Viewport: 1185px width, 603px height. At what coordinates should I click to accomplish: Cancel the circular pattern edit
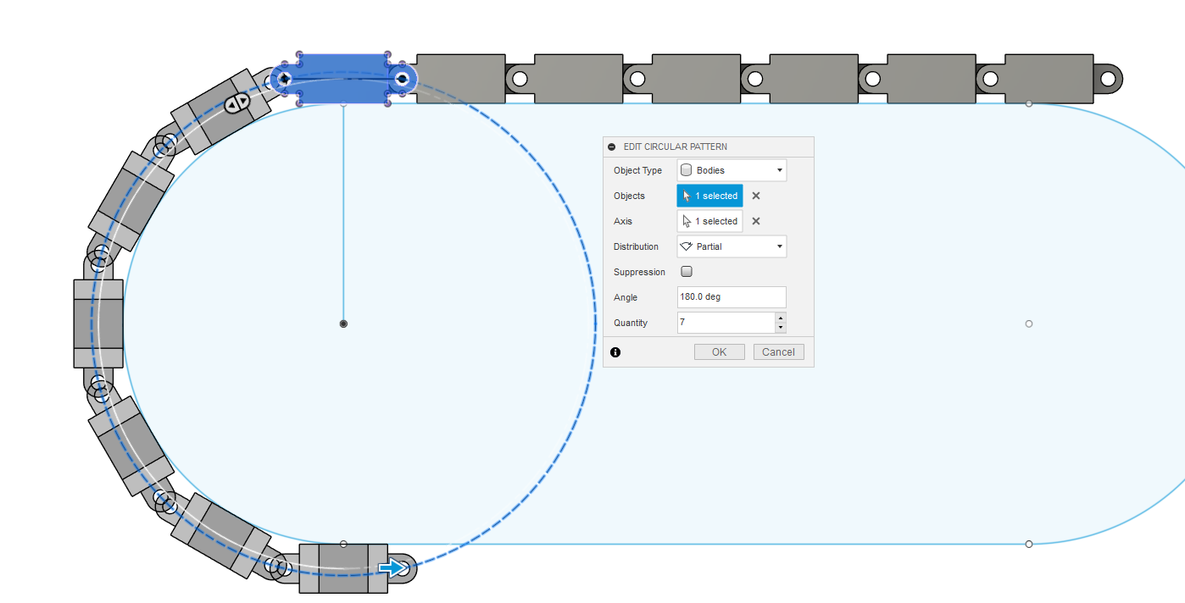pos(778,352)
